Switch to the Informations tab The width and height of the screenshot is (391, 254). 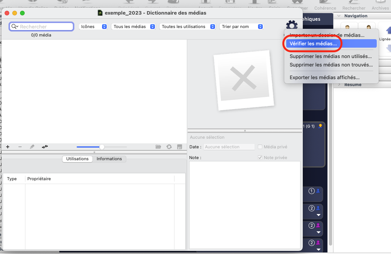[109, 159]
